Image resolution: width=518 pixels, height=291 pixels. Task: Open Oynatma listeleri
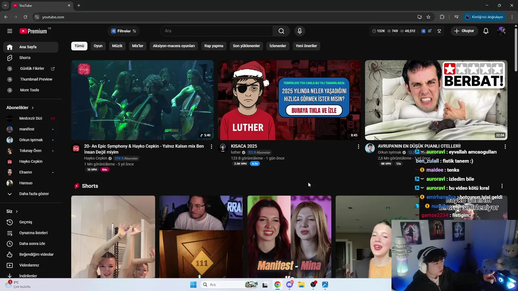(31, 233)
